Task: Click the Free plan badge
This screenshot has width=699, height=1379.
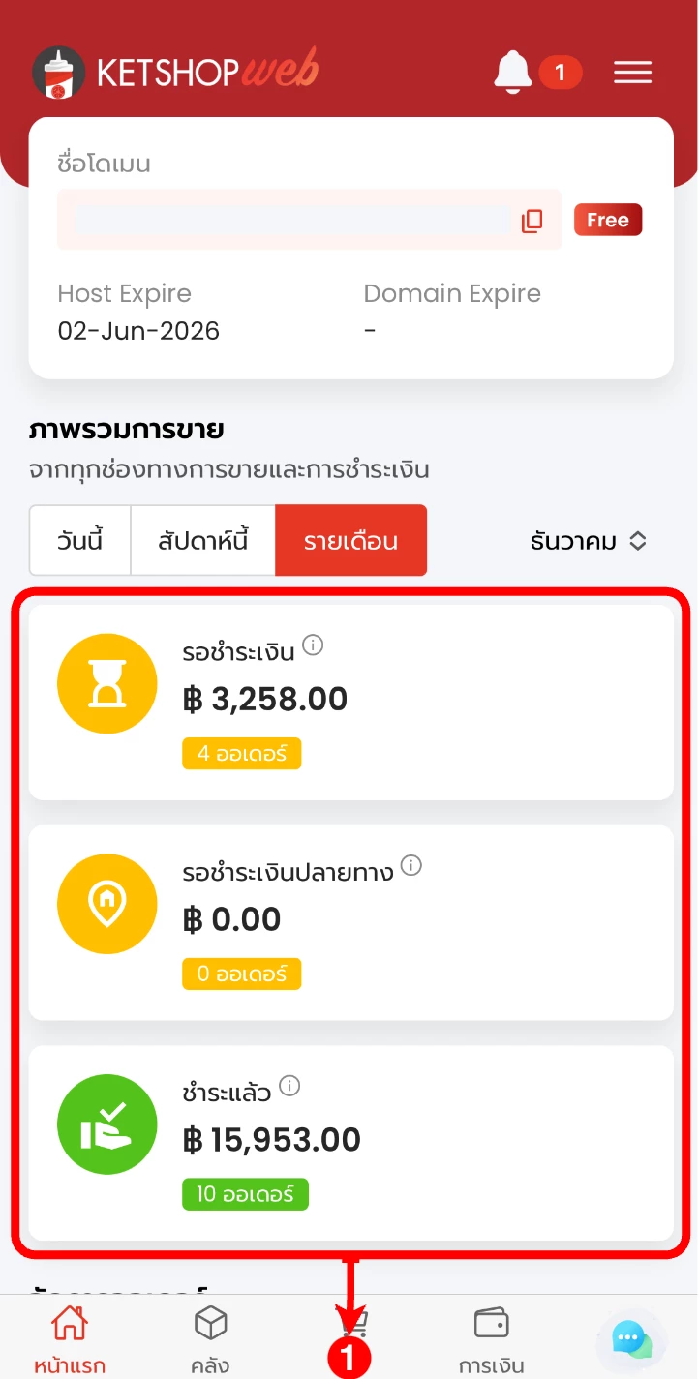Action: click(x=608, y=220)
